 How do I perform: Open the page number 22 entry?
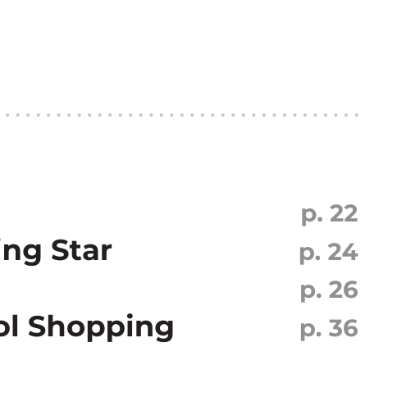[x=330, y=215]
